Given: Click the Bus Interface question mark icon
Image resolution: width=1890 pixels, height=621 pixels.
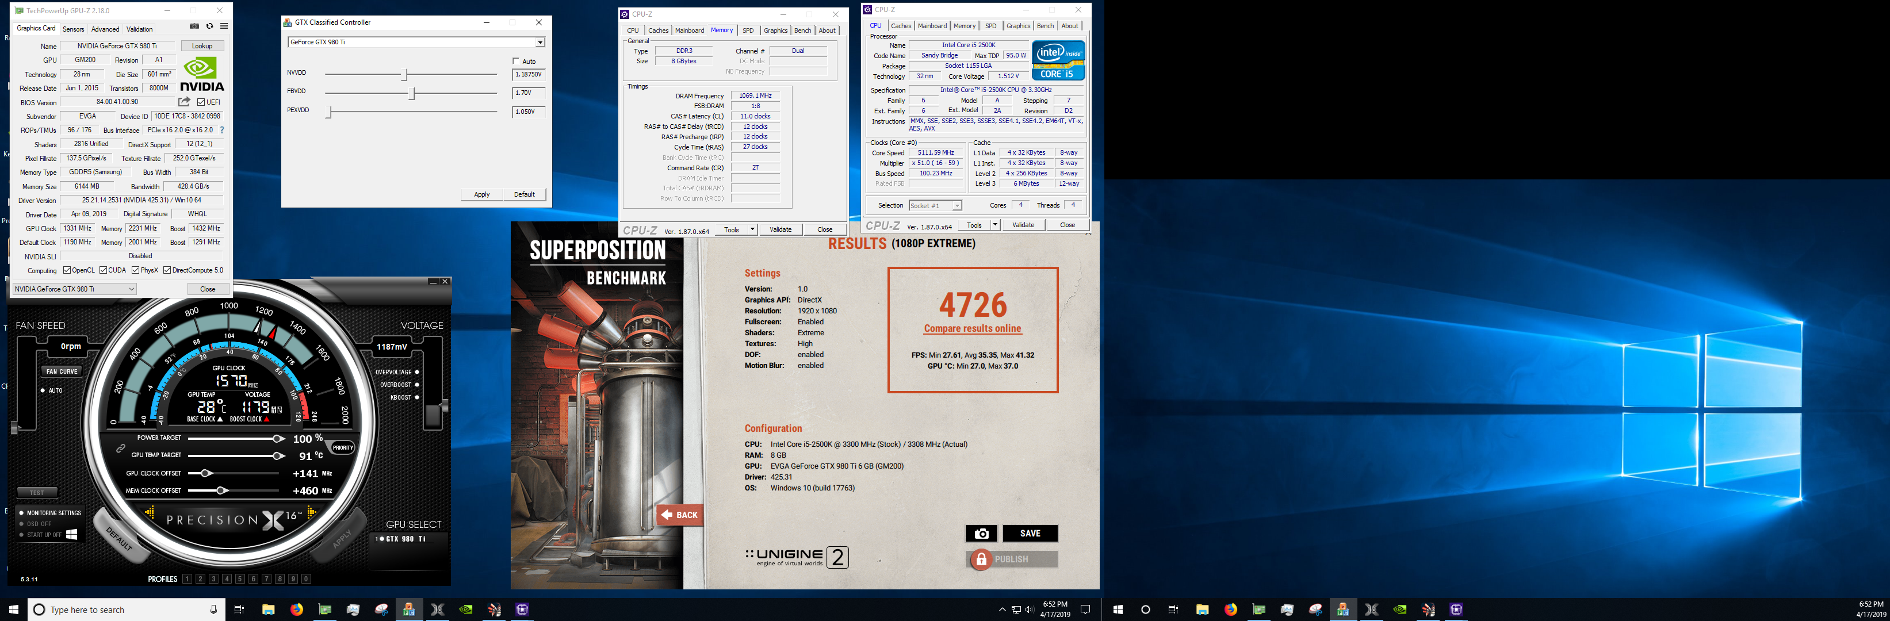Looking at the screenshot, I should coord(221,130).
